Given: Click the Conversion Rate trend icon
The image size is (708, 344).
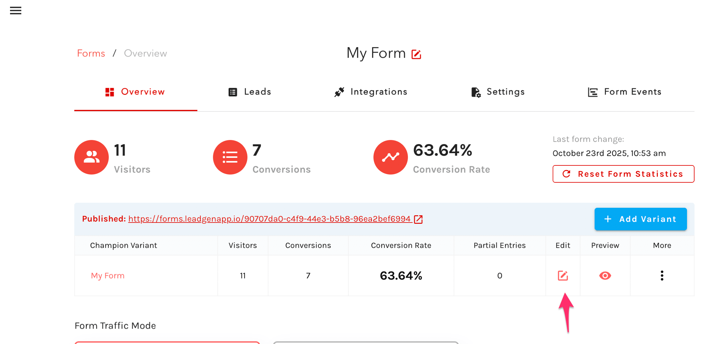Looking at the screenshot, I should point(390,157).
